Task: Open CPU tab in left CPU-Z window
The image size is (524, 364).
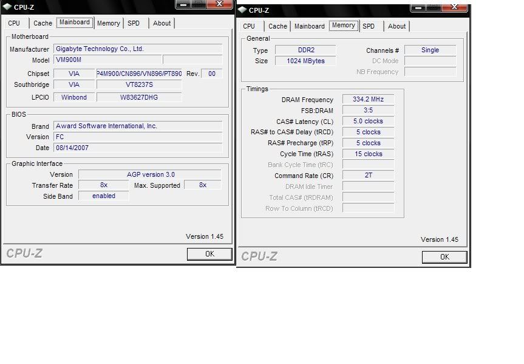Action: click(14, 23)
